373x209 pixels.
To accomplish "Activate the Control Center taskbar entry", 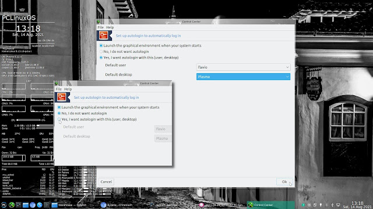I will (x=270, y=205).
